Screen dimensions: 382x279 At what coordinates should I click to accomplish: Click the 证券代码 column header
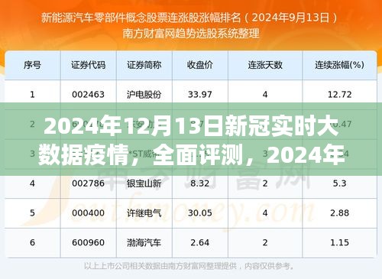point(88,65)
